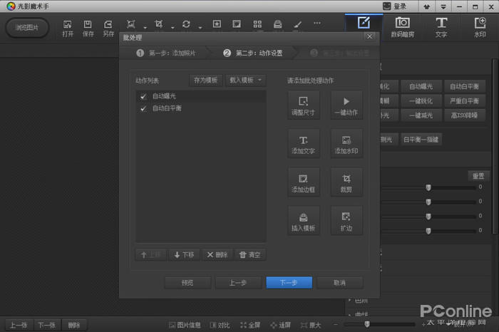Select the 插入模板 insert template action
This screenshot has height=332, width=499.
click(303, 221)
